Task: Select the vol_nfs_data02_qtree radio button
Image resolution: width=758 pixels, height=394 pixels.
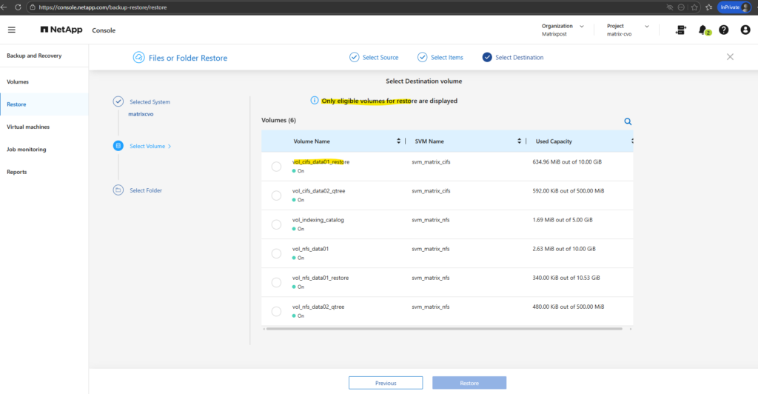Action: (x=276, y=311)
